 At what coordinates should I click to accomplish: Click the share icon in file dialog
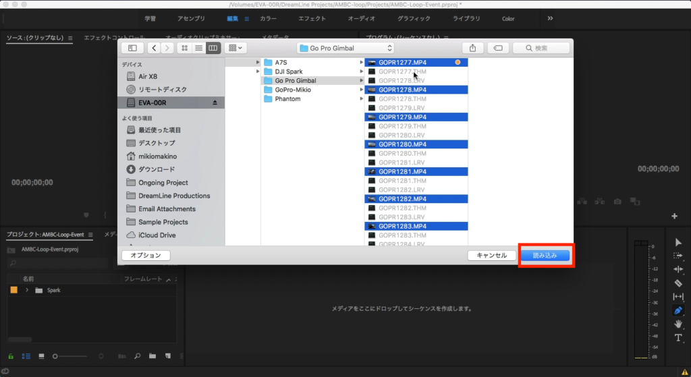coord(473,48)
